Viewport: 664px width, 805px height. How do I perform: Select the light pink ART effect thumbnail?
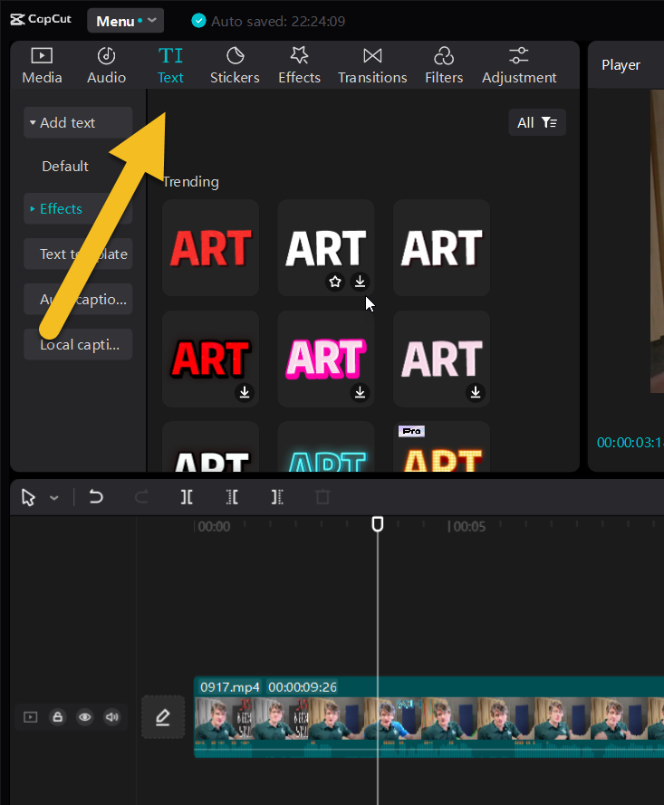(x=442, y=359)
